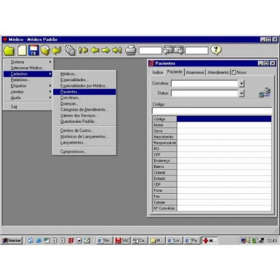Screen dimensions: 280x280
Task: Click the blank new document toolbar icon
Action: coord(22,50)
